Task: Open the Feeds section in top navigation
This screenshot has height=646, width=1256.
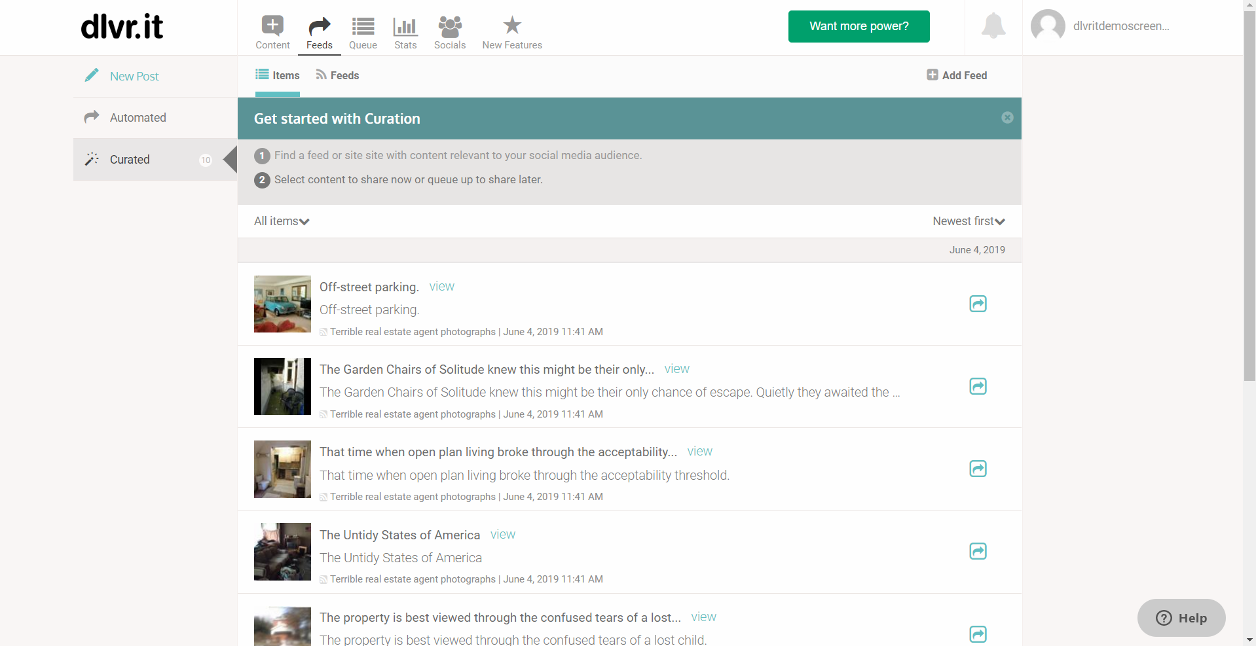Action: (x=319, y=32)
